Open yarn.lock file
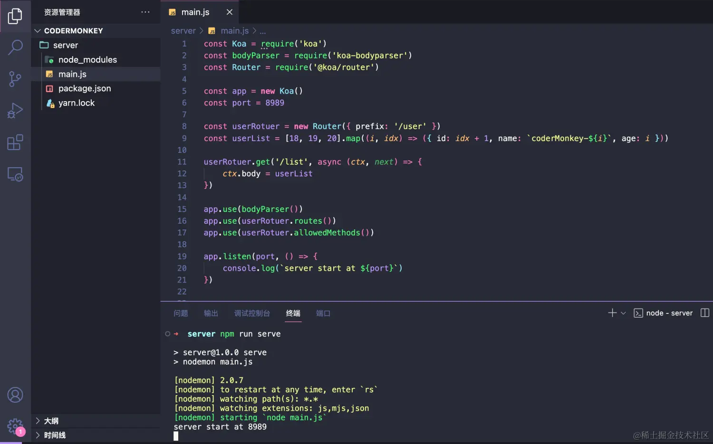713x444 pixels. 96,103
